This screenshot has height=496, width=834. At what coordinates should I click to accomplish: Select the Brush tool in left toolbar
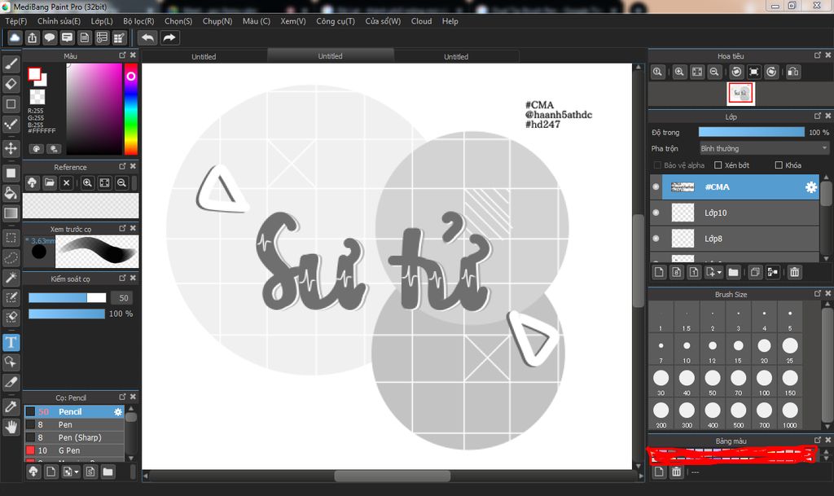click(x=11, y=64)
